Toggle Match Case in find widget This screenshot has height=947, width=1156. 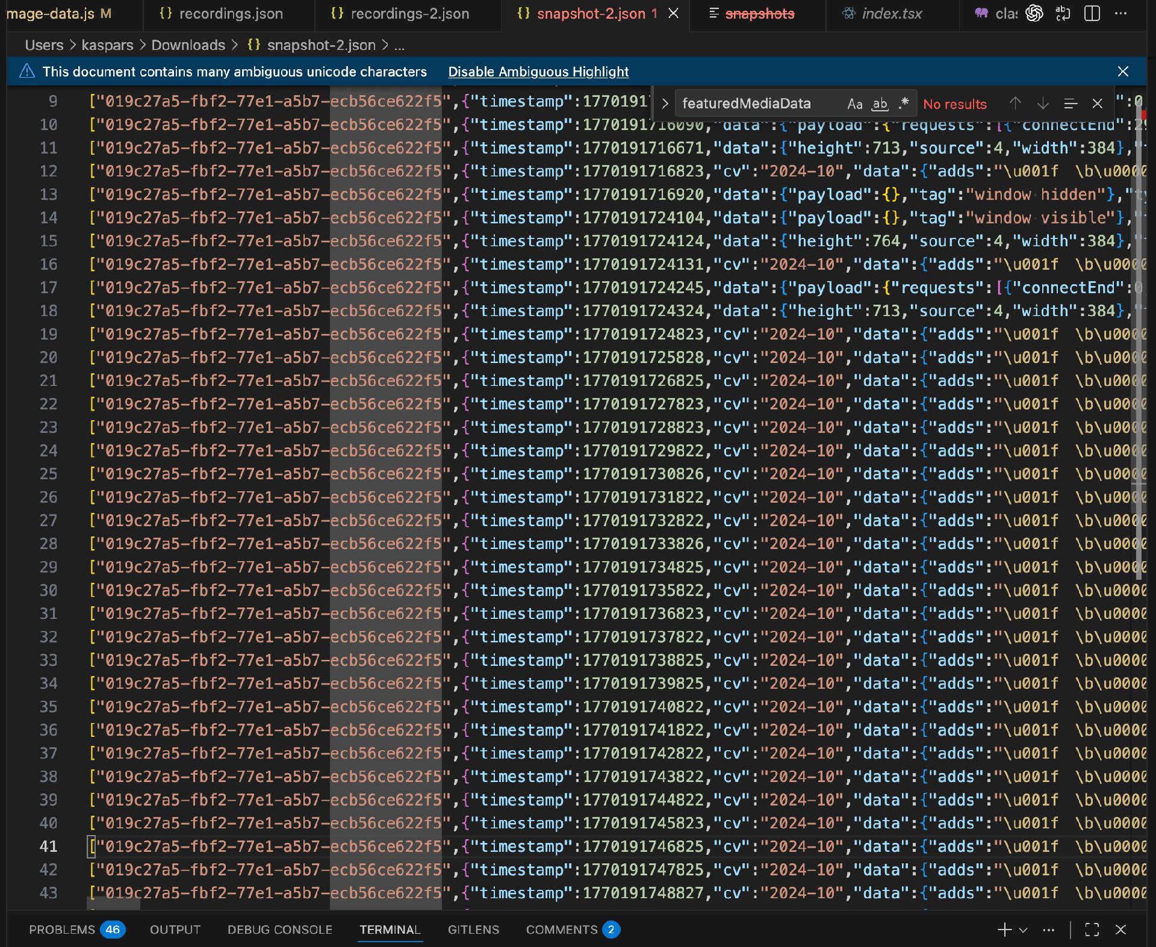[x=854, y=104]
